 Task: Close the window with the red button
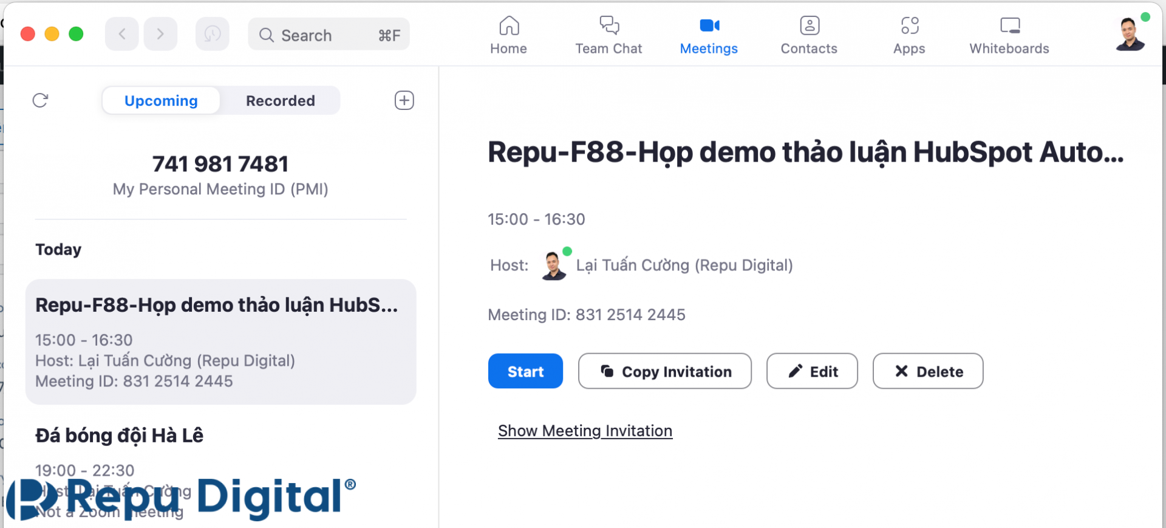coord(28,34)
